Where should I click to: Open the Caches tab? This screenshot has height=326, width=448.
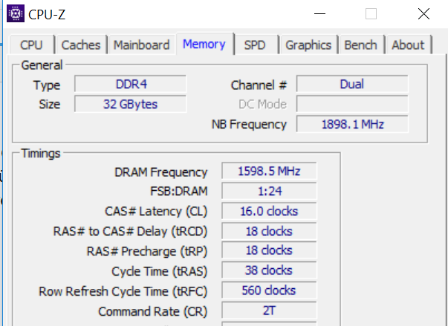coord(81,45)
